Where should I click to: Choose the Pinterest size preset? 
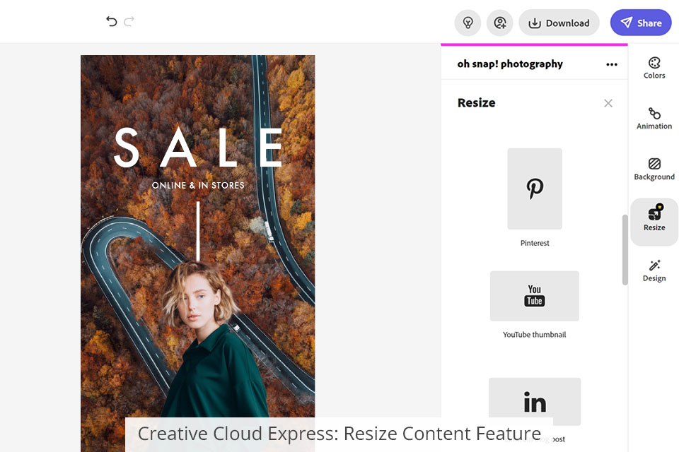pyautogui.click(x=535, y=189)
